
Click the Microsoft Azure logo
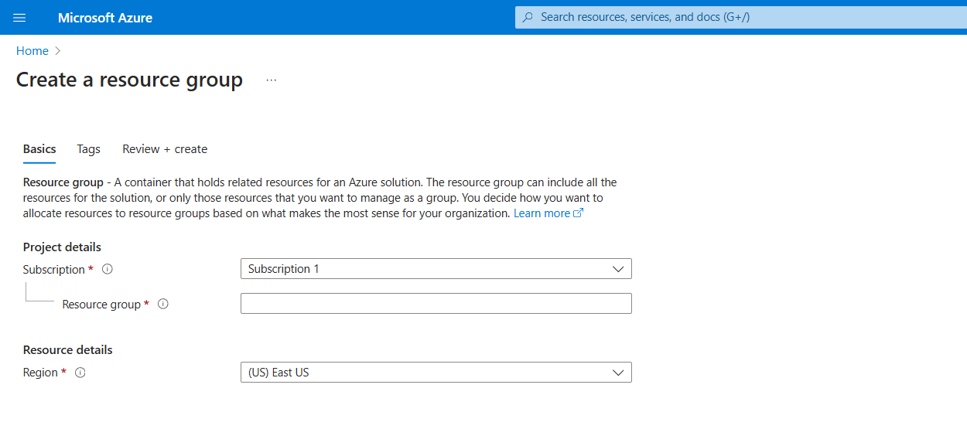click(x=105, y=17)
